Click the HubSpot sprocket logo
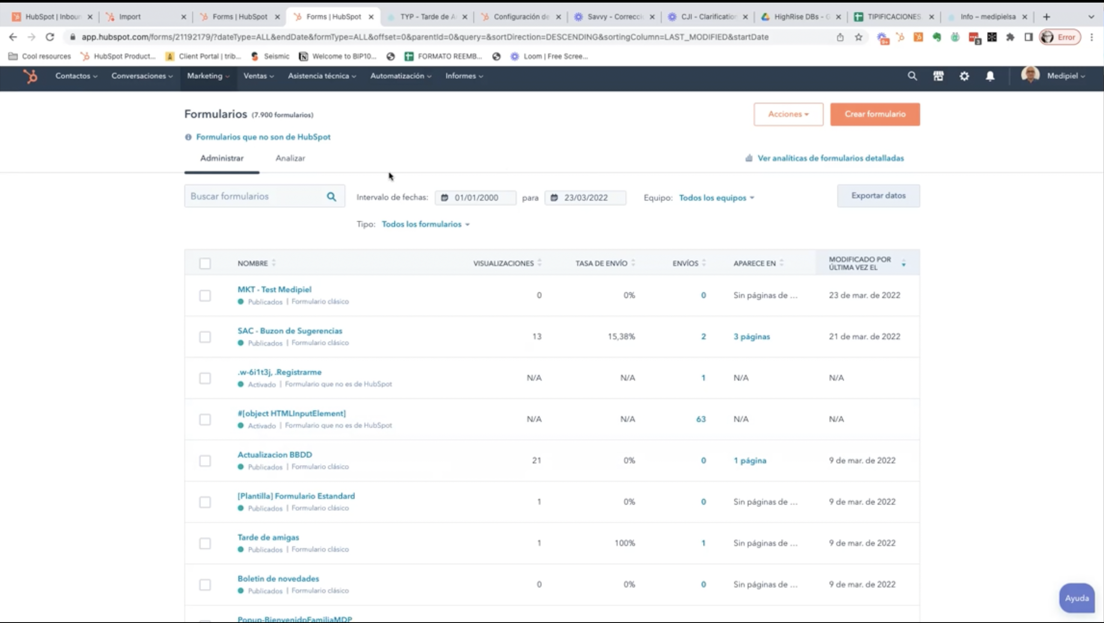Screen dimensions: 1104x623 [x=30, y=76]
